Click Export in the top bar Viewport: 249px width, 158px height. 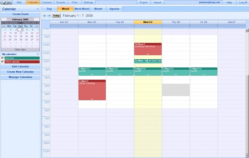[x=144, y=3]
